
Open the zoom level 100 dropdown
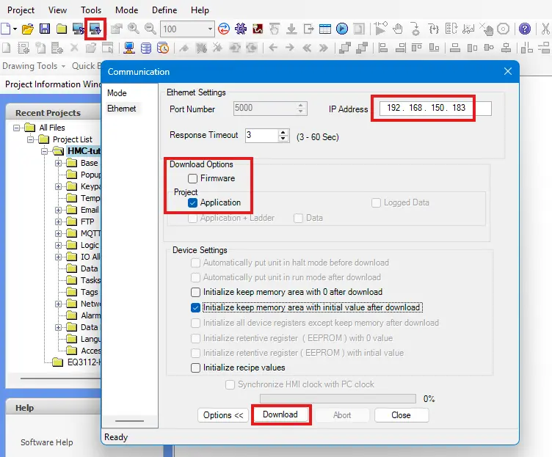click(210, 29)
